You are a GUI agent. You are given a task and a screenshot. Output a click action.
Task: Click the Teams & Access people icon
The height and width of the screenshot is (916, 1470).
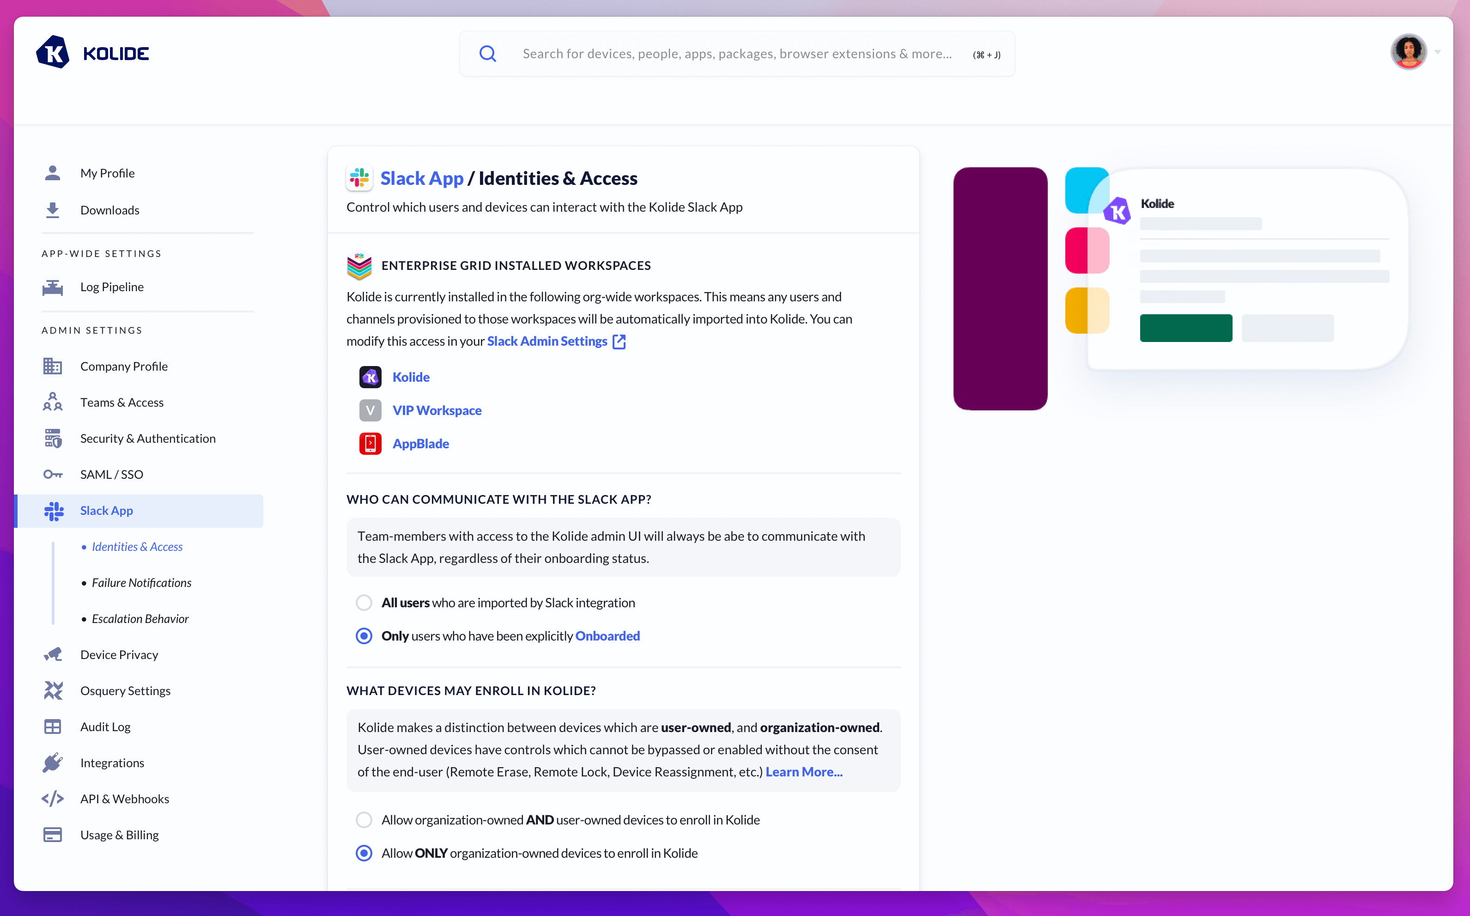[53, 402]
